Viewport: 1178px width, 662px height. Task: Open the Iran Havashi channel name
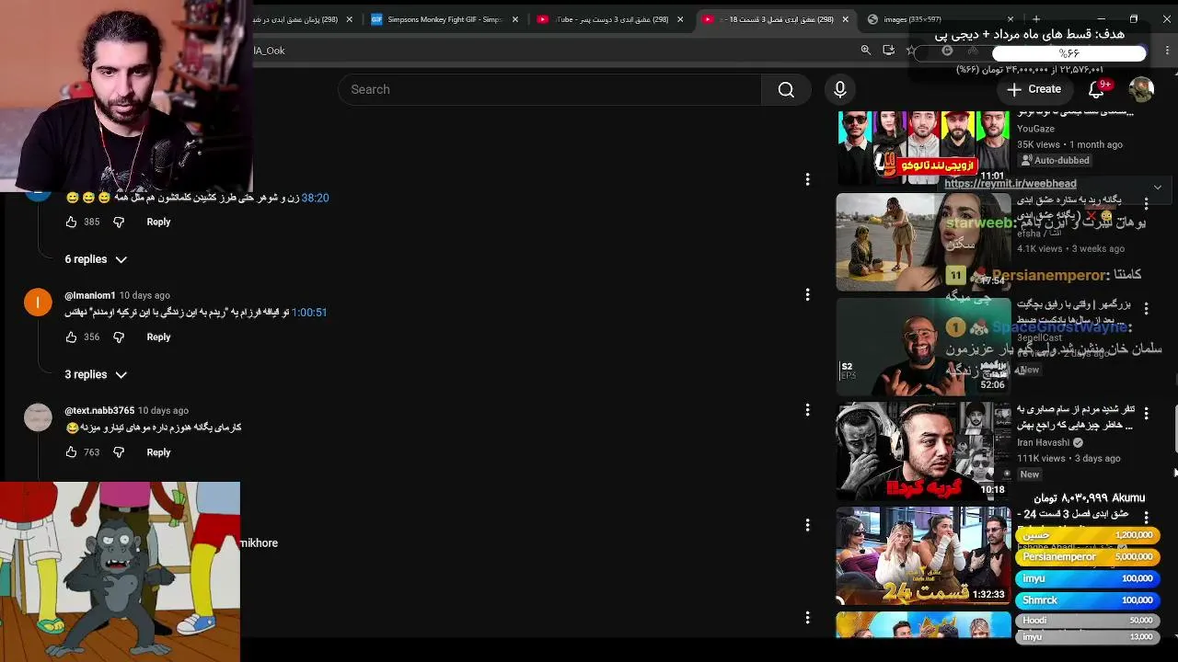point(1043,442)
